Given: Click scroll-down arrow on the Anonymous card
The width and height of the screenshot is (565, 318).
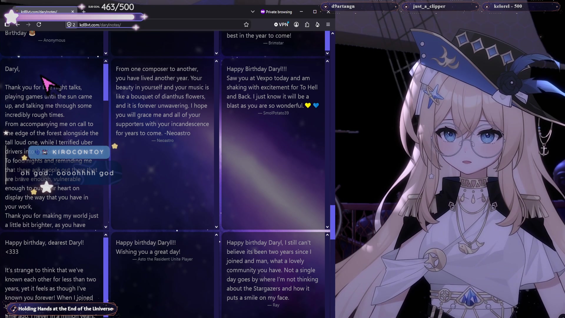Looking at the screenshot, I should click(x=106, y=53).
